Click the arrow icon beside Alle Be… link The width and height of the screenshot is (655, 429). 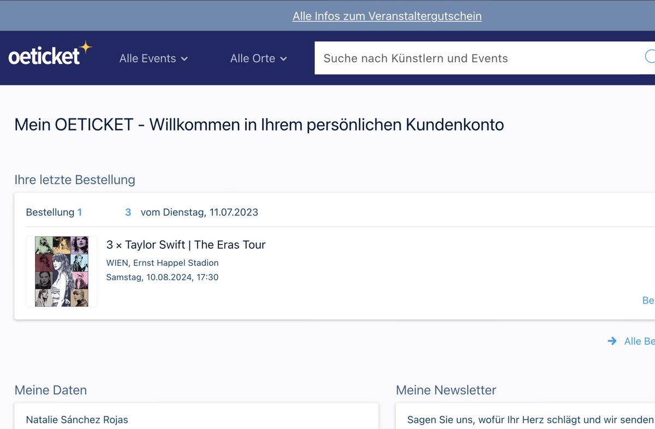point(612,341)
